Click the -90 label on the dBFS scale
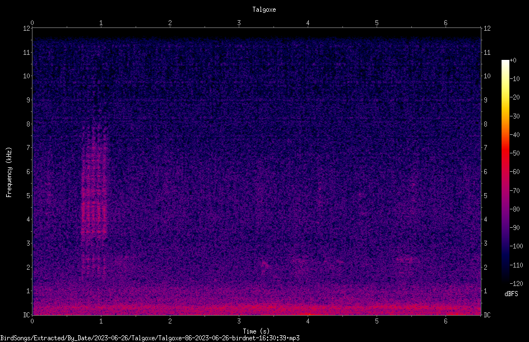 [515, 228]
